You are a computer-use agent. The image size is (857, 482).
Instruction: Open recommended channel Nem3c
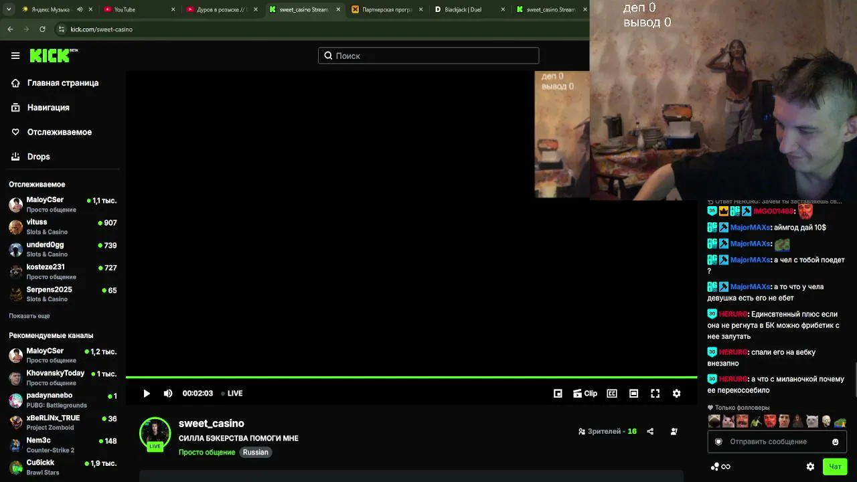coord(62,445)
